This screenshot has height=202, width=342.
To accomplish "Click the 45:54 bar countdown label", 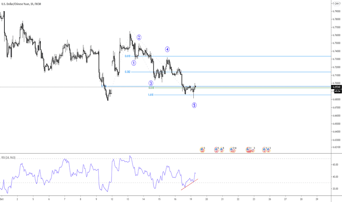I will click(x=338, y=91).
